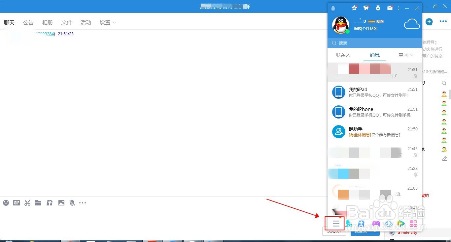
Task: Open the emoji smiley picker
Action: (x=6, y=203)
